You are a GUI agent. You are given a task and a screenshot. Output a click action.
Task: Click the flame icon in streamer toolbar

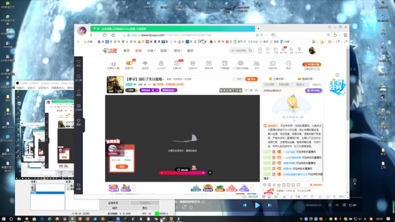[x=161, y=63]
